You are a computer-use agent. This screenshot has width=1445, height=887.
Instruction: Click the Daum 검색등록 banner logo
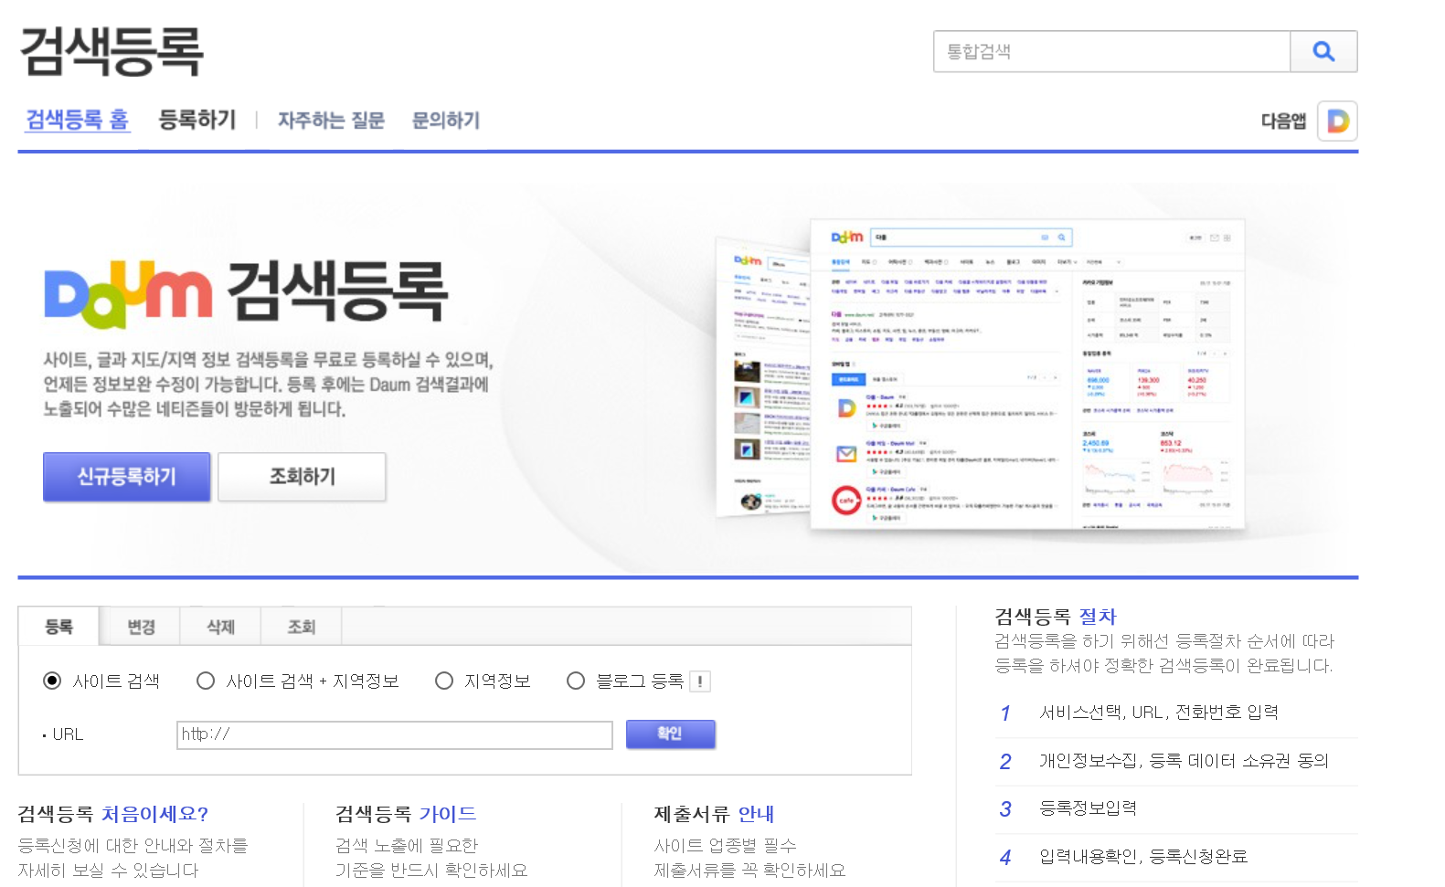point(245,292)
